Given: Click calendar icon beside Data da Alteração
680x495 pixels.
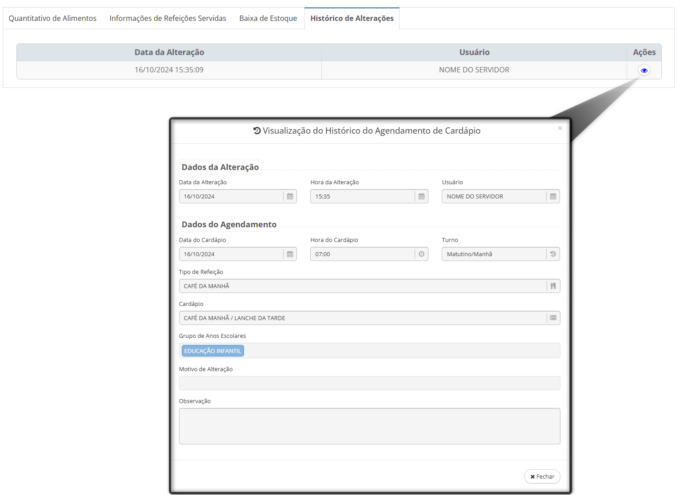Looking at the screenshot, I should point(290,196).
